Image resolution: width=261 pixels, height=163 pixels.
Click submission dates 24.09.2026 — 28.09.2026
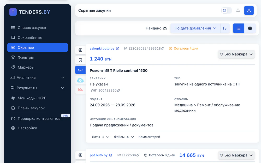[x=112, y=105]
